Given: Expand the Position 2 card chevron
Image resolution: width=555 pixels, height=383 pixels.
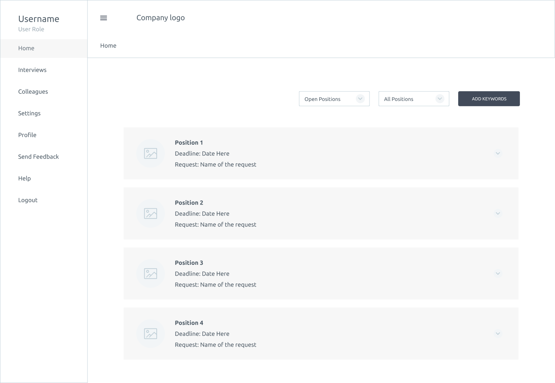Looking at the screenshot, I should [x=498, y=214].
